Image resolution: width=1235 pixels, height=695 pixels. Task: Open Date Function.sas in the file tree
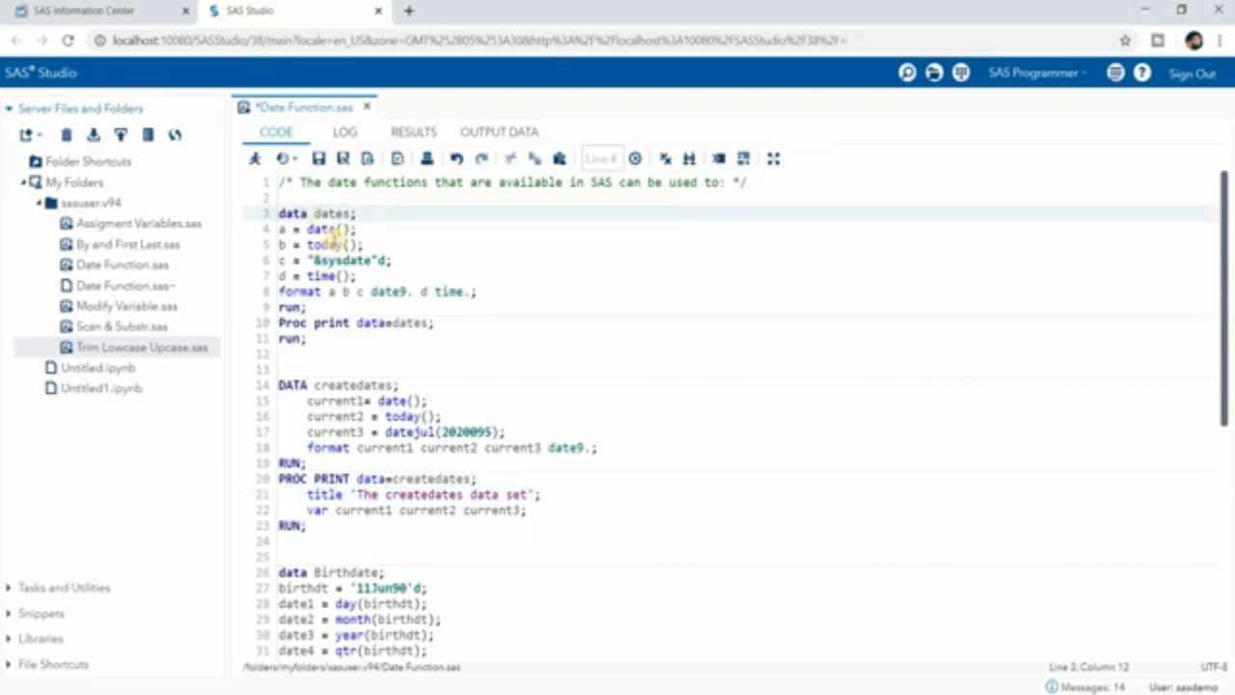pos(122,264)
